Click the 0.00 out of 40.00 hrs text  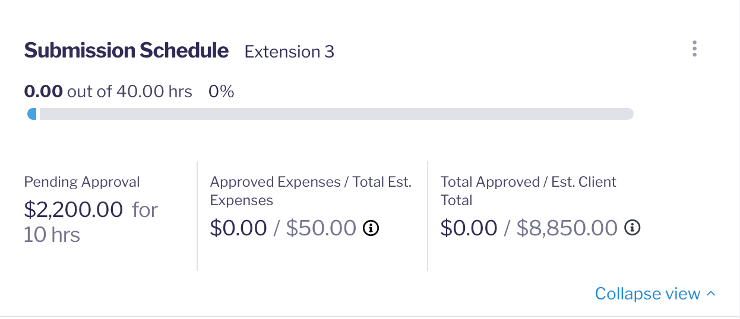pos(108,92)
